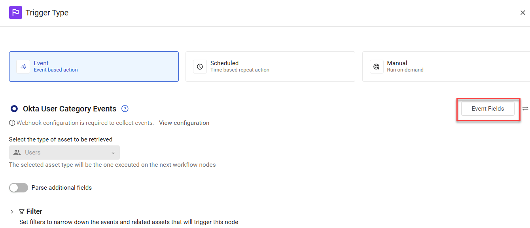Close the Trigger Type dialog

click(523, 13)
